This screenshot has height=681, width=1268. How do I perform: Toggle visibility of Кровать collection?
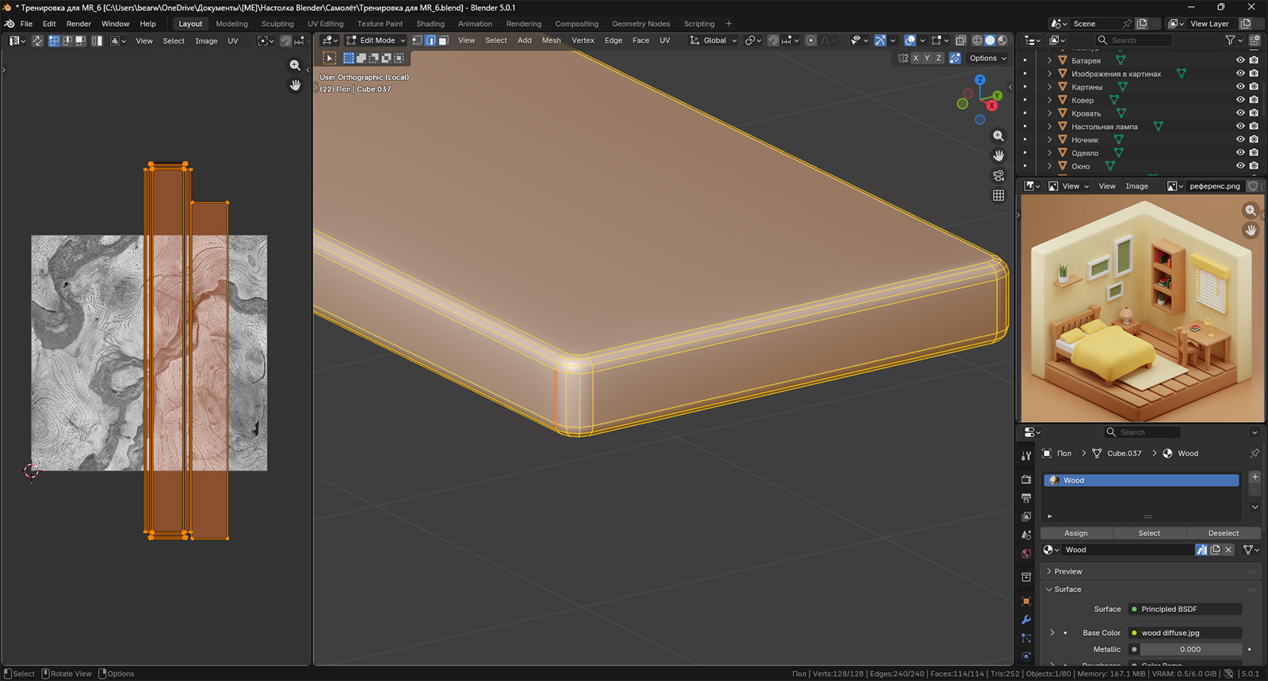point(1240,113)
